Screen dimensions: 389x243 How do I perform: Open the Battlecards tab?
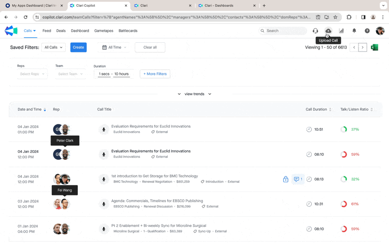(x=128, y=31)
